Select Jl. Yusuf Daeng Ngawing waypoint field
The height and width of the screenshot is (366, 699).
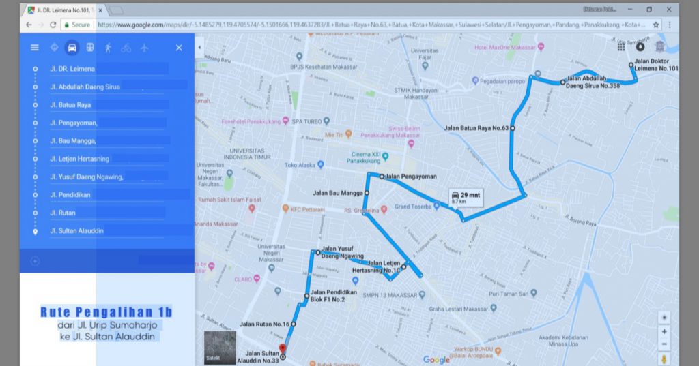[109, 177]
